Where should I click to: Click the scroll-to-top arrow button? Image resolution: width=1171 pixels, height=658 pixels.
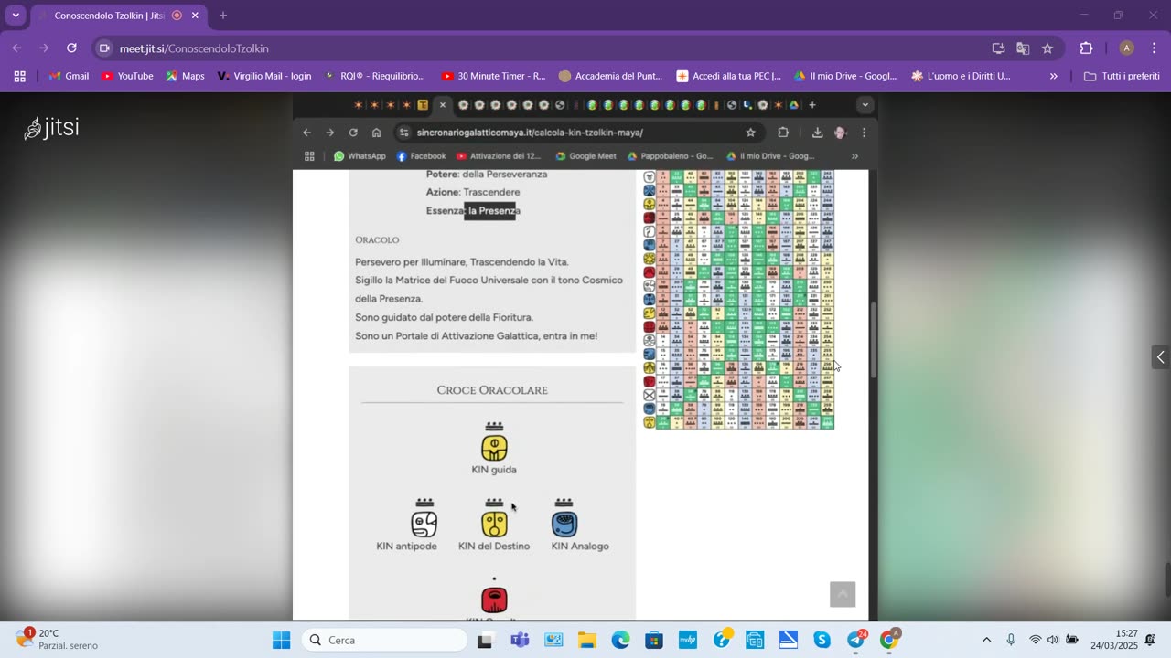843,594
